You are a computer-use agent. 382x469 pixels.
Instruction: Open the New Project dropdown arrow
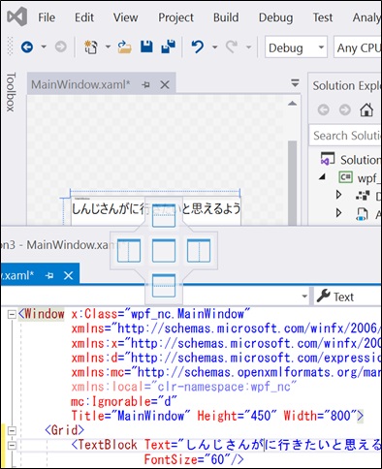(x=108, y=47)
